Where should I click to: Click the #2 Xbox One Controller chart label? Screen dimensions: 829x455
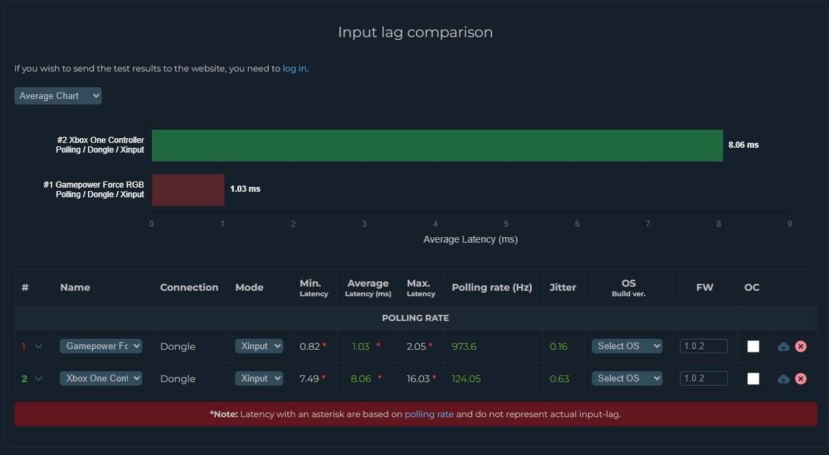pos(100,145)
